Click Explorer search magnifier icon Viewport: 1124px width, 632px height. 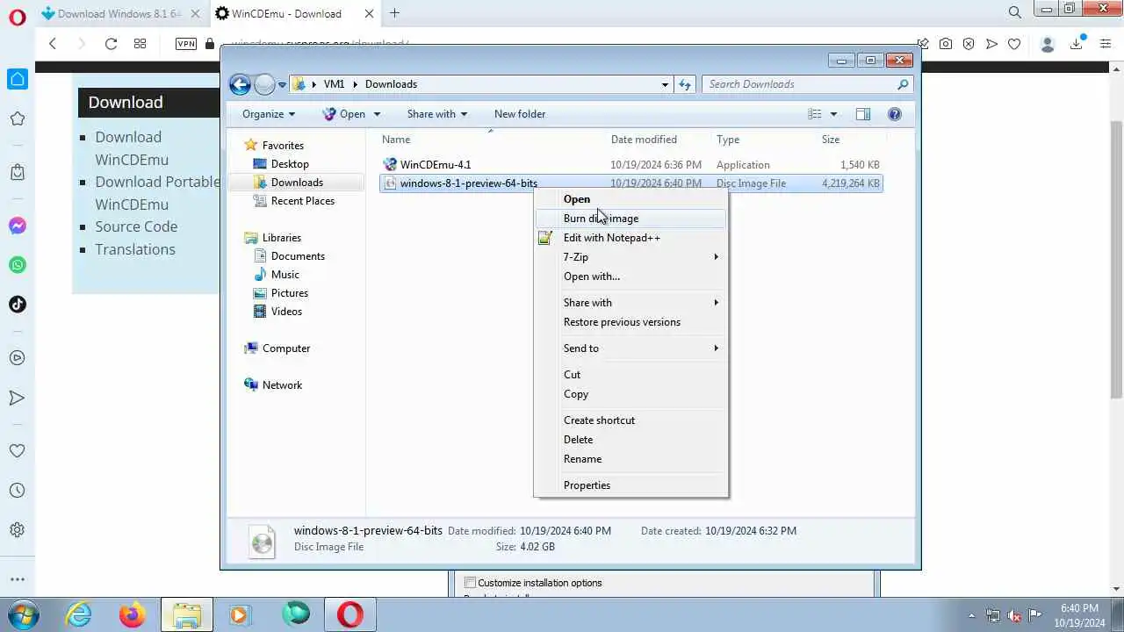pyautogui.click(x=903, y=84)
